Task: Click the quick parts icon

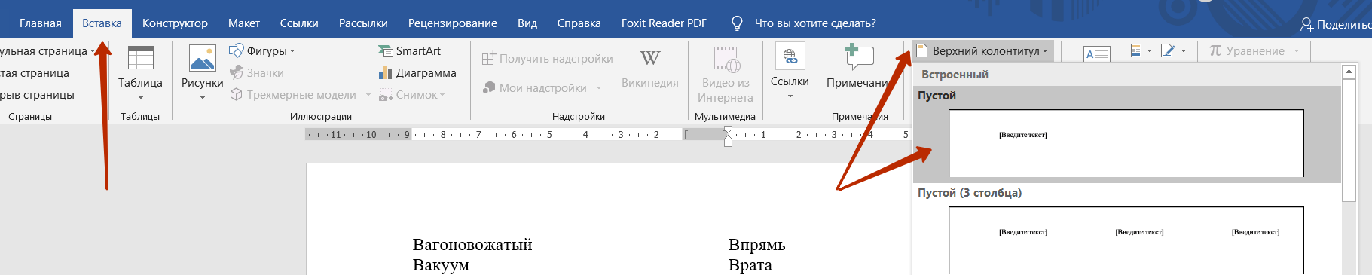Action: [x=1137, y=50]
